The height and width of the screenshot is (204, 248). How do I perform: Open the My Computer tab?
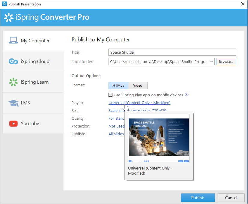33,40
